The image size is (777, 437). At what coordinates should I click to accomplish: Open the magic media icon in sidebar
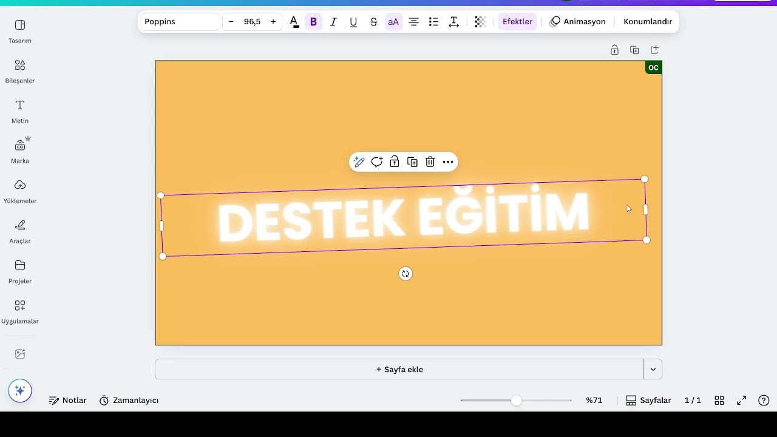pyautogui.click(x=20, y=354)
